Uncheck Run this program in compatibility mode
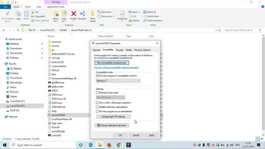This screenshot has width=265, height=149. coord(97,76)
